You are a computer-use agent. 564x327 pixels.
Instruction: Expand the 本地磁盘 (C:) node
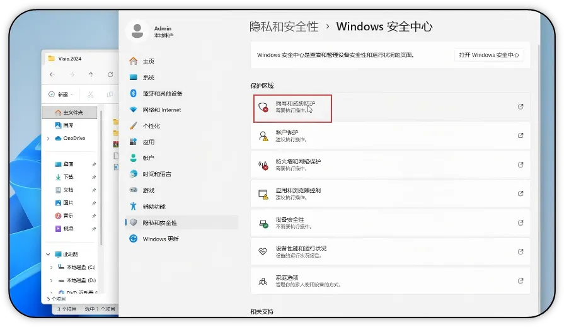51,267
